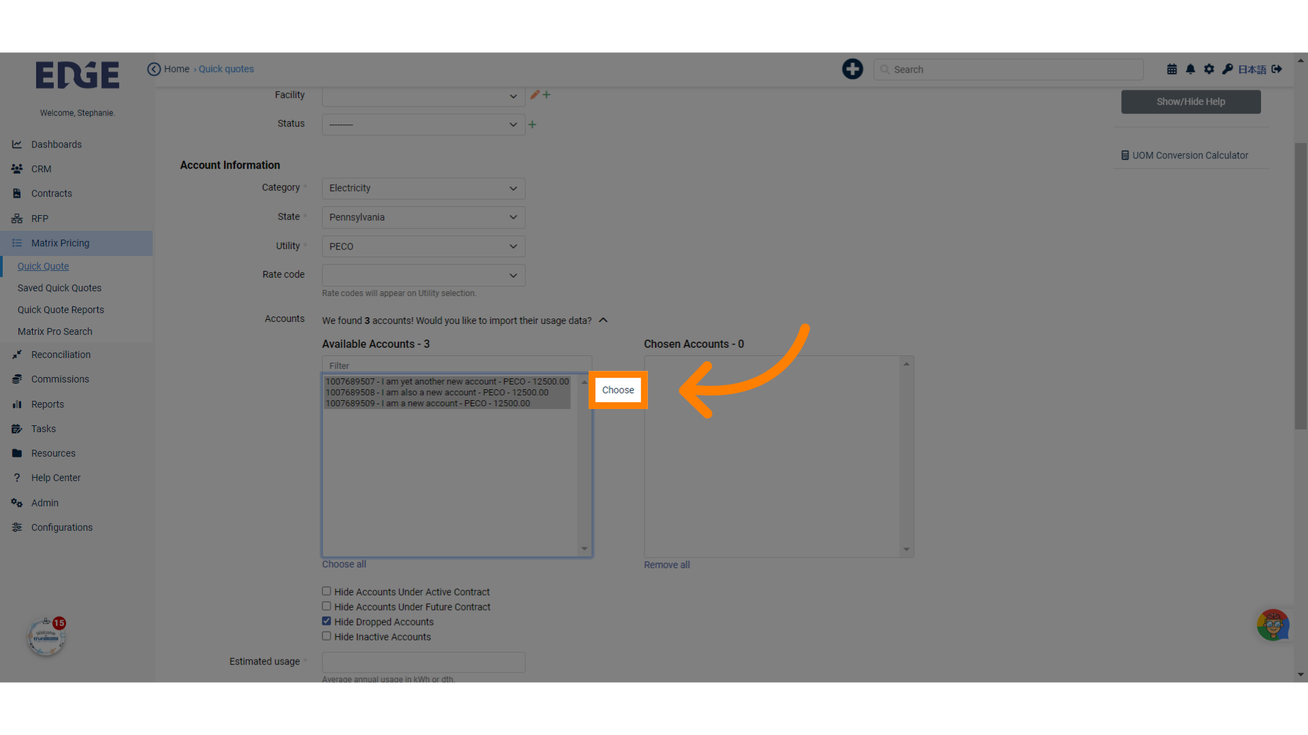Viewport: 1308px width, 735px height.
Task: Click the Choose button
Action: (618, 390)
